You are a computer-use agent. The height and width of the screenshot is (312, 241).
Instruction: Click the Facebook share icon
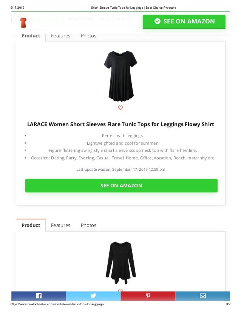(39, 296)
